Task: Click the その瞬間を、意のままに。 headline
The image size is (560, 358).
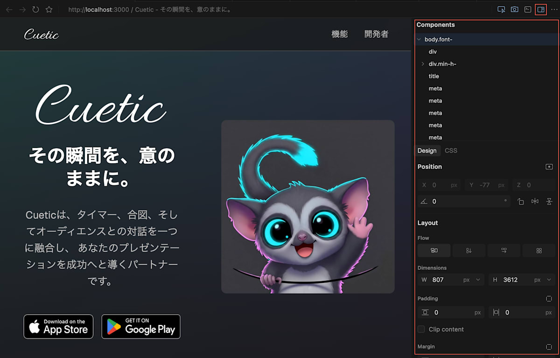Action: tap(101, 167)
